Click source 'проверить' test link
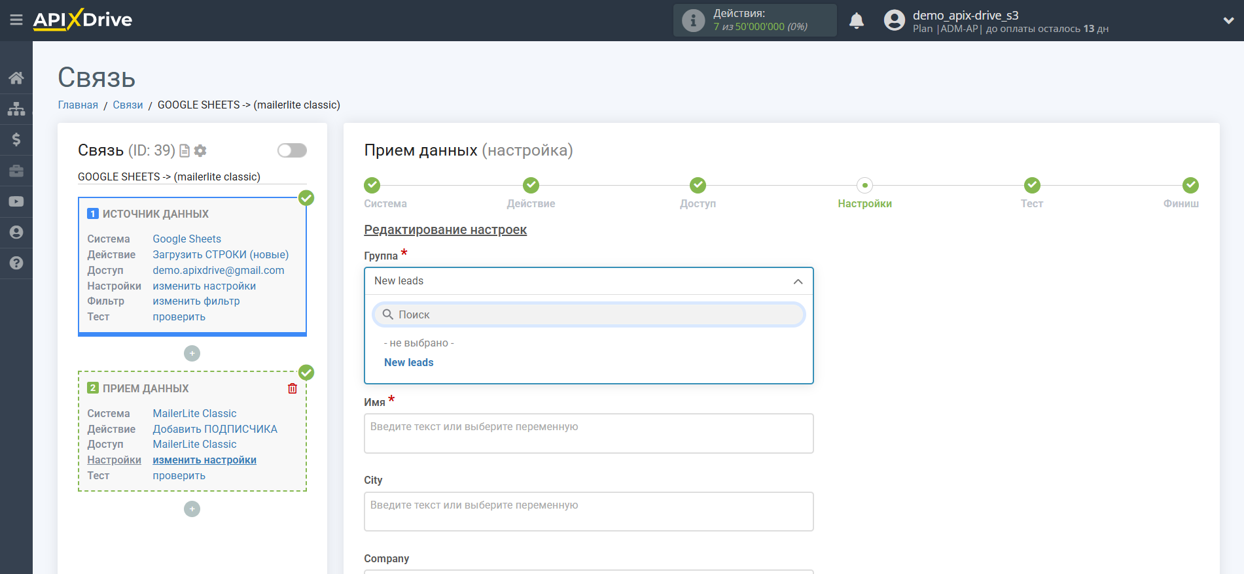The width and height of the screenshot is (1244, 574). point(179,317)
